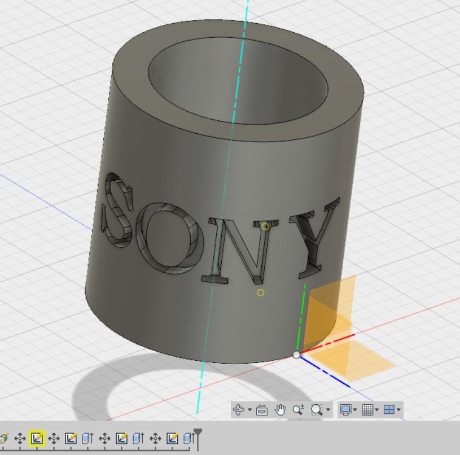This screenshot has height=455, width=460.
Task: Select Move feature right of highlighted sketch
Action: [x=54, y=439]
